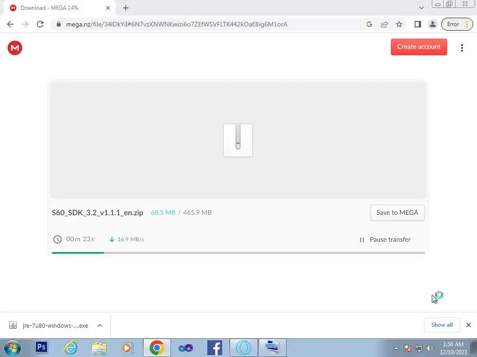The height and width of the screenshot is (357, 477).
Task: Click the volume speaker icon
Action: [x=429, y=348]
